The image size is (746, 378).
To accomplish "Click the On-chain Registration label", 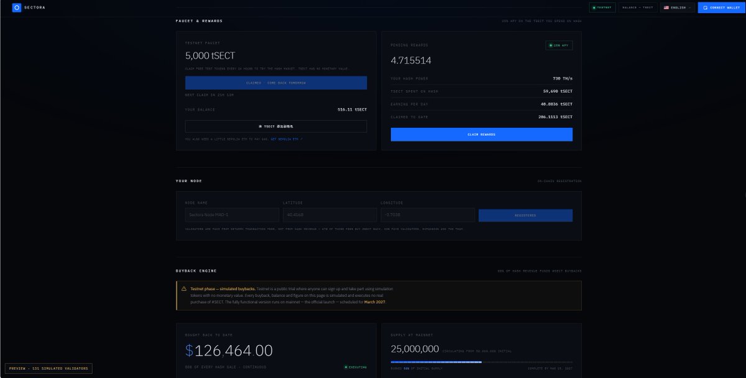I will [559, 181].
